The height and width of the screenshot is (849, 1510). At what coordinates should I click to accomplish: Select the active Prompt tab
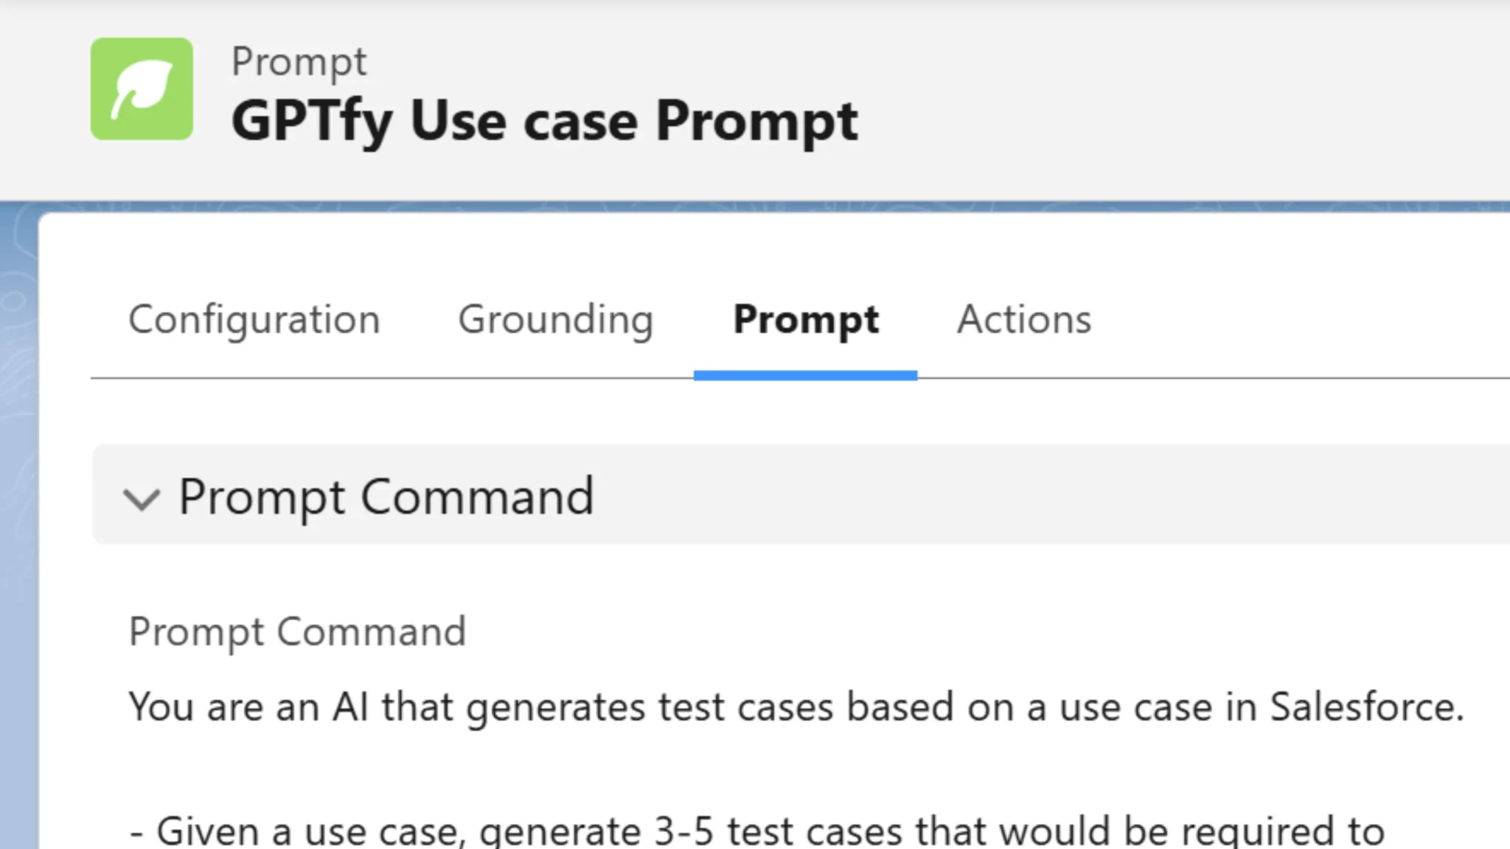point(805,320)
